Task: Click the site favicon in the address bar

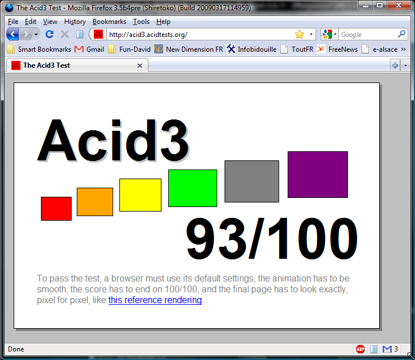Action: point(98,35)
